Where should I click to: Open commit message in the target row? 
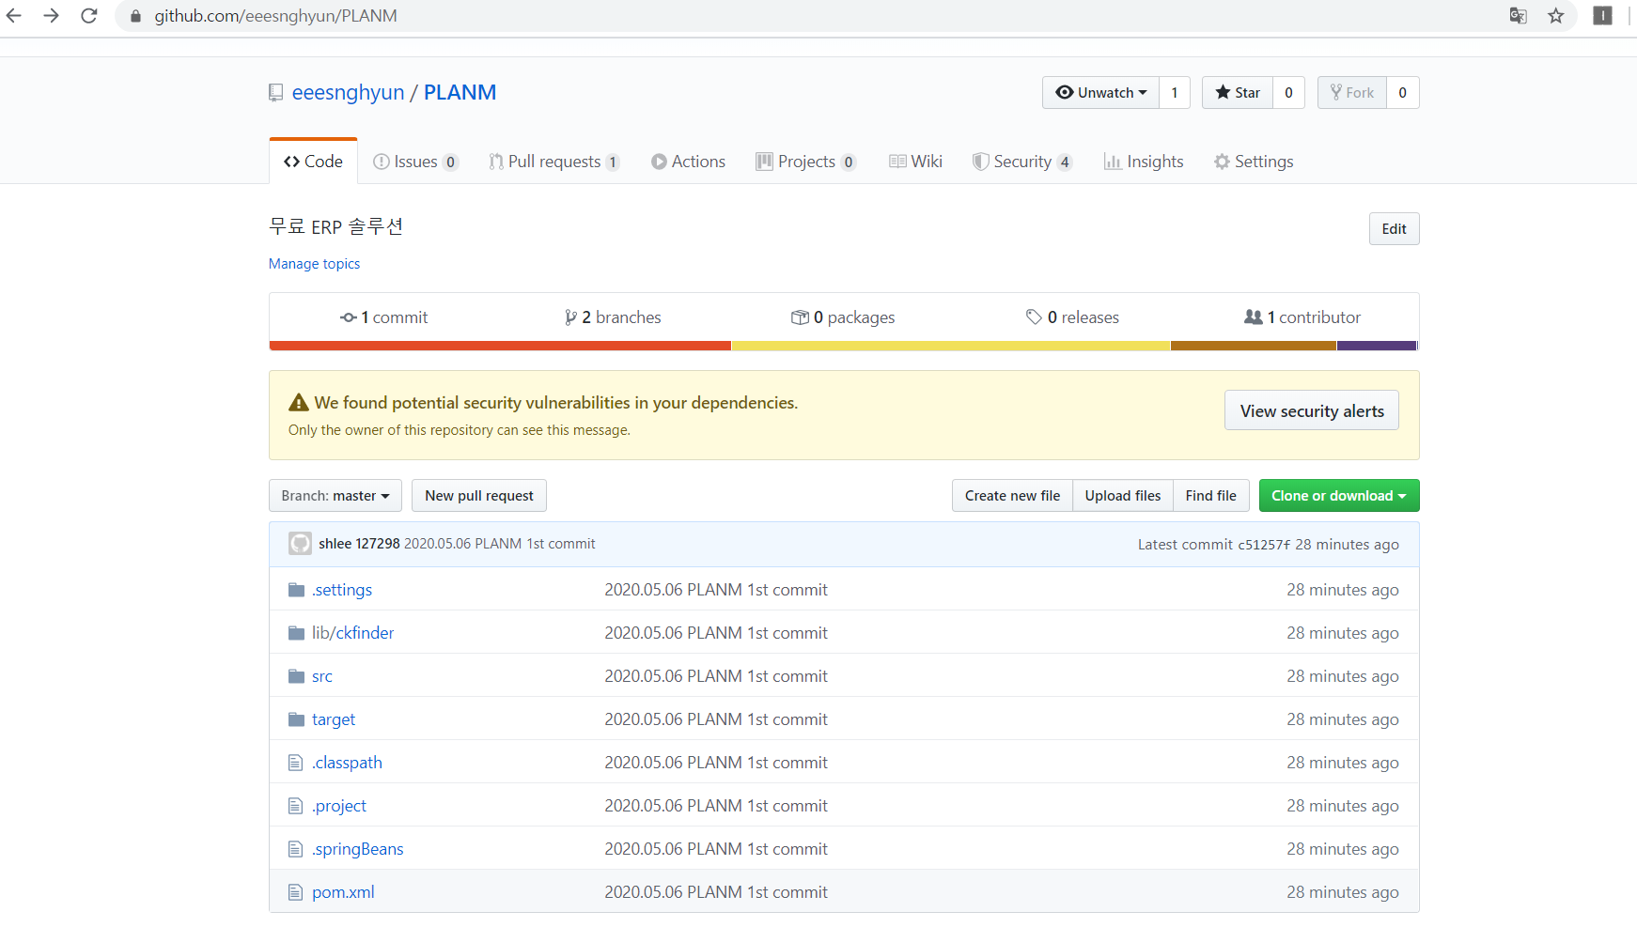tap(716, 719)
